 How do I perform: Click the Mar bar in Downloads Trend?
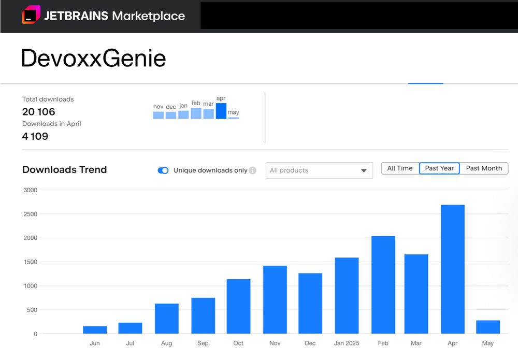click(x=416, y=294)
